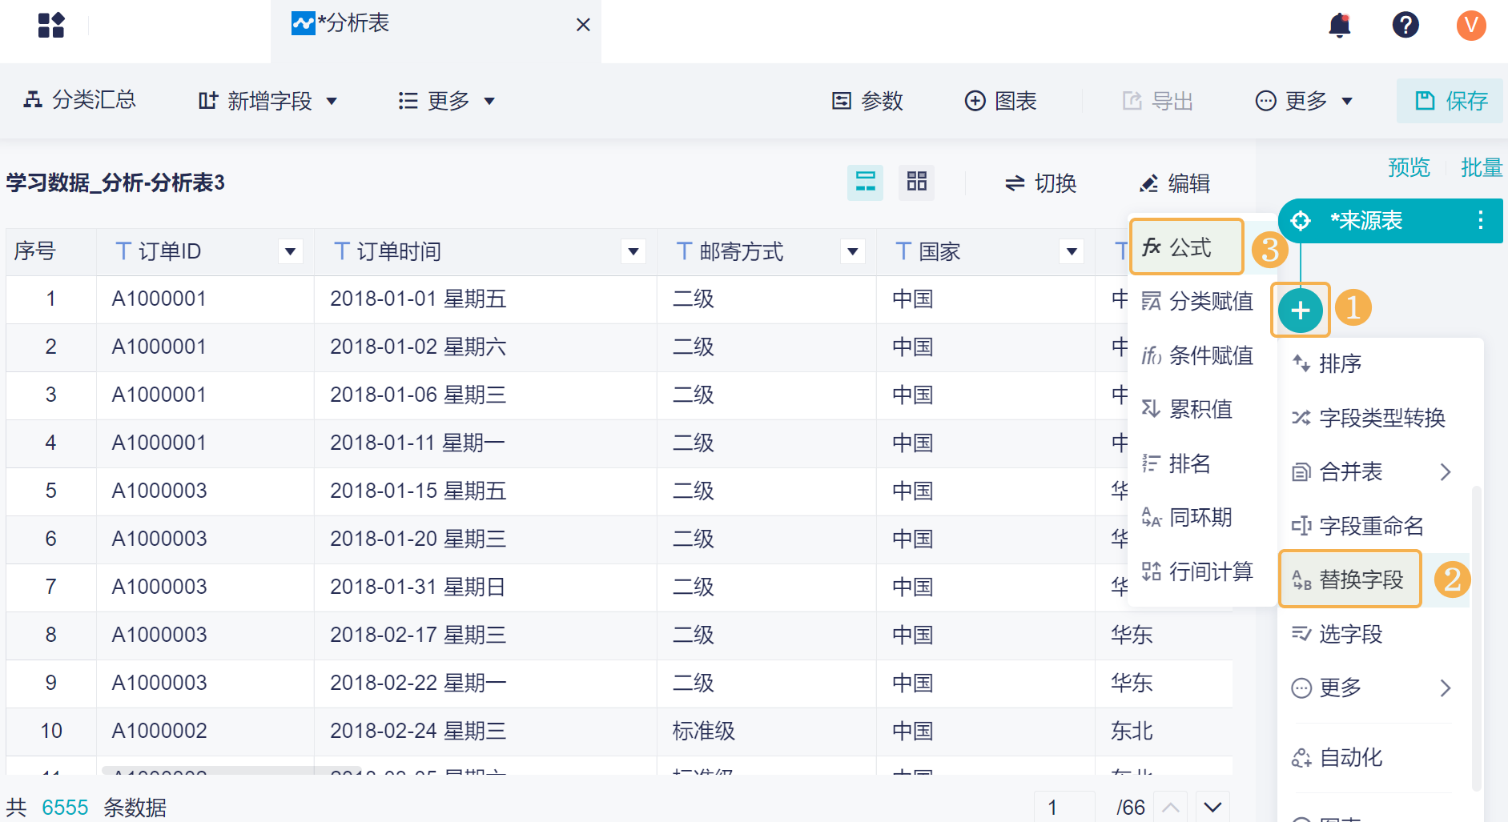Open the app grid home icon

tap(51, 25)
